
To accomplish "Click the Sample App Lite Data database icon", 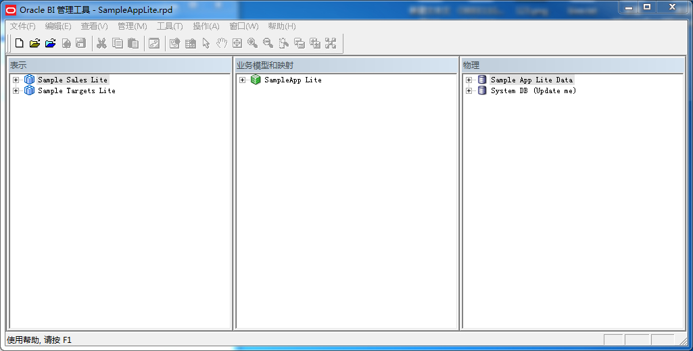I will [482, 80].
